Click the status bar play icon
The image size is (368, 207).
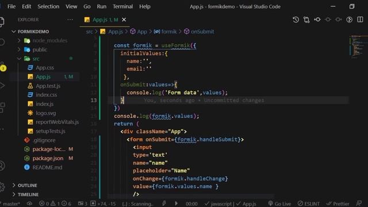[x=177, y=204]
